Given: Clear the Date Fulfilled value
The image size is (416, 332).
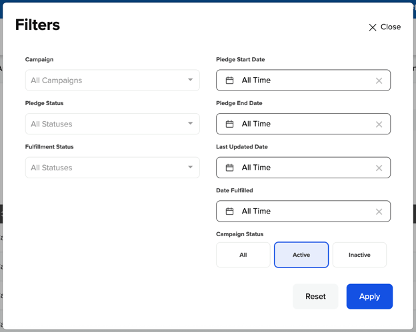Looking at the screenshot, I should click(379, 212).
